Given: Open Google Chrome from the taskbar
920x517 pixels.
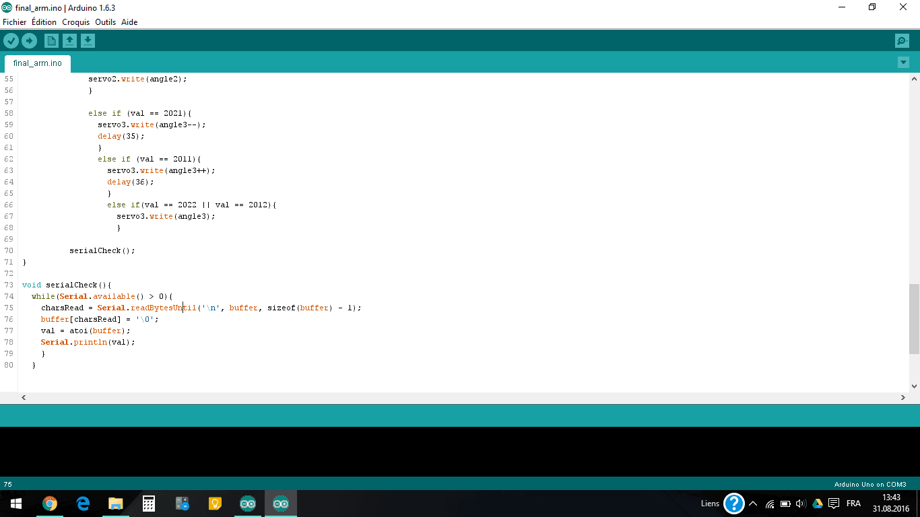Looking at the screenshot, I should click(x=49, y=503).
